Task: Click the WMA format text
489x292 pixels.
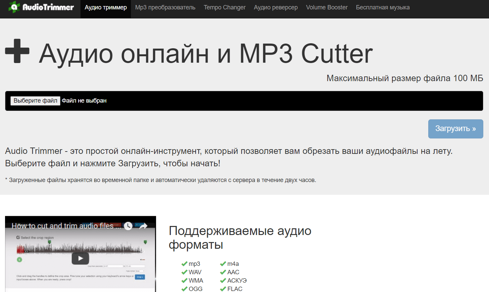Action: coord(196,281)
